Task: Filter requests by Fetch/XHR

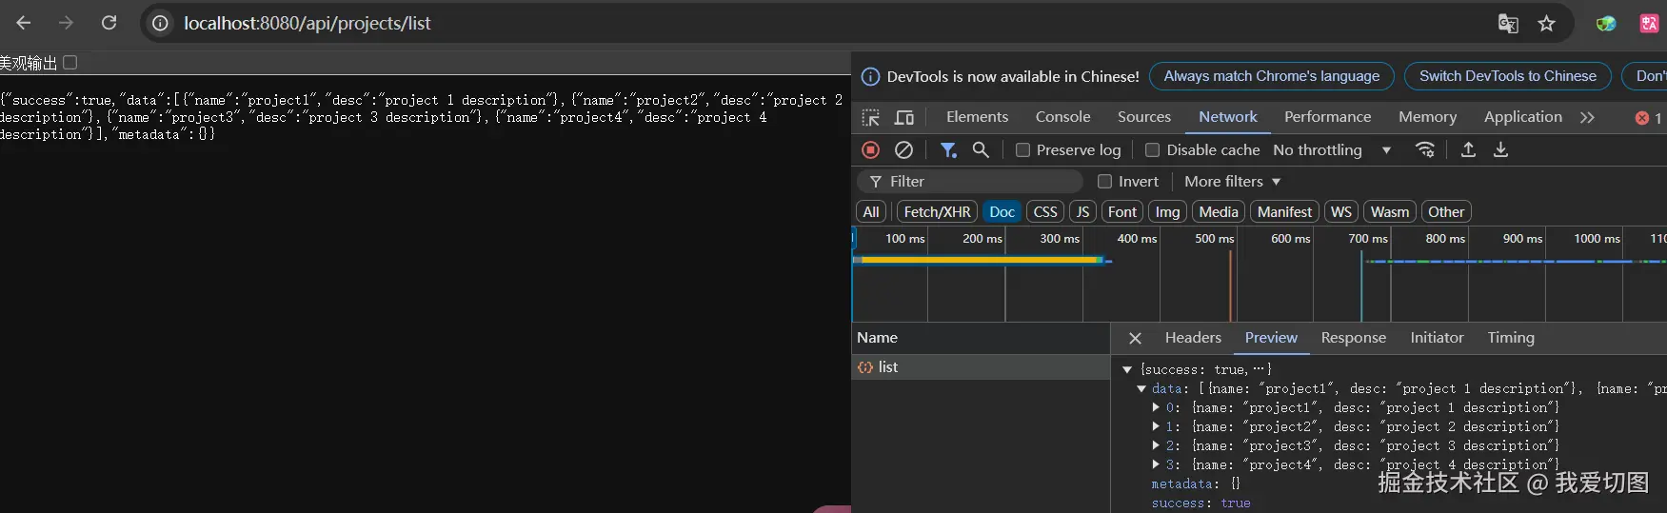Action: point(937,212)
